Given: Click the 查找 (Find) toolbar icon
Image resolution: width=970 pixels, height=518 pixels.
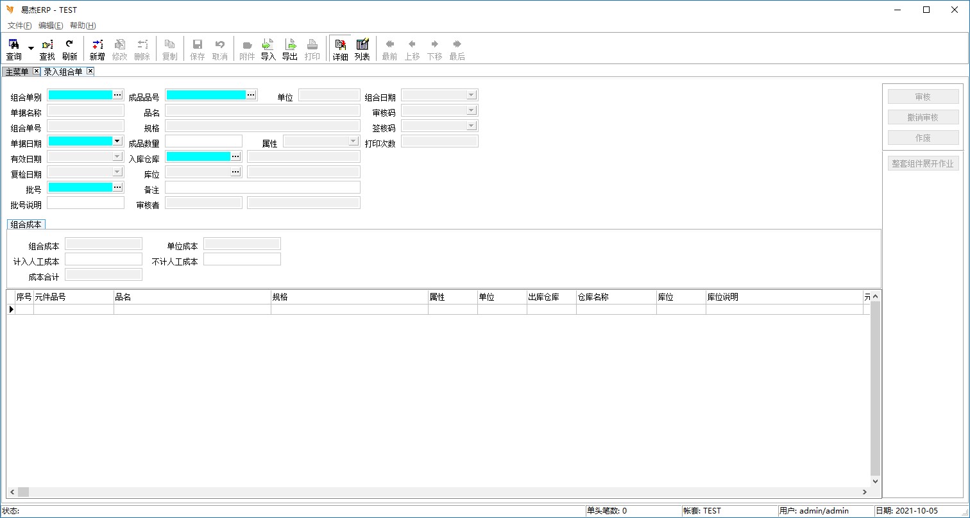Looking at the screenshot, I should click(x=47, y=49).
